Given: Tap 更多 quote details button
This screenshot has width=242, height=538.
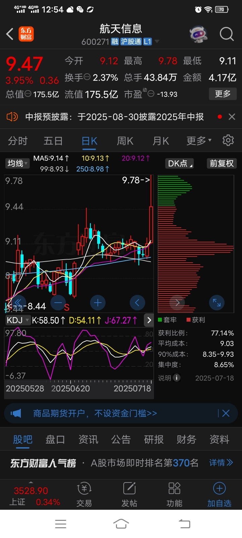Looking at the screenshot, I should (223, 94).
